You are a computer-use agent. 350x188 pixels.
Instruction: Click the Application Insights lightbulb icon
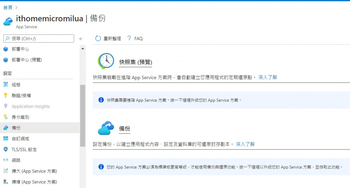[x=6, y=106]
